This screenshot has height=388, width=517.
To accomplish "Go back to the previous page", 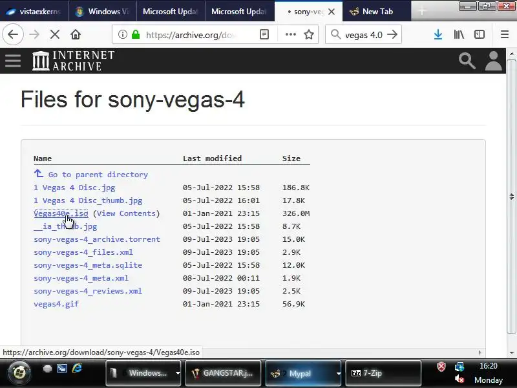I will (x=13, y=34).
